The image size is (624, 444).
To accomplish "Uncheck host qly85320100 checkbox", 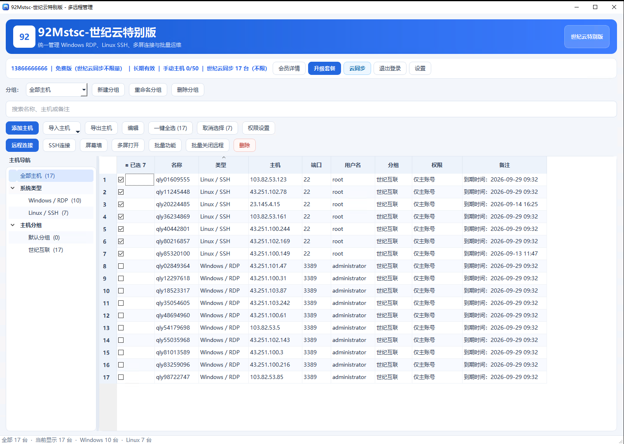I will pos(121,253).
